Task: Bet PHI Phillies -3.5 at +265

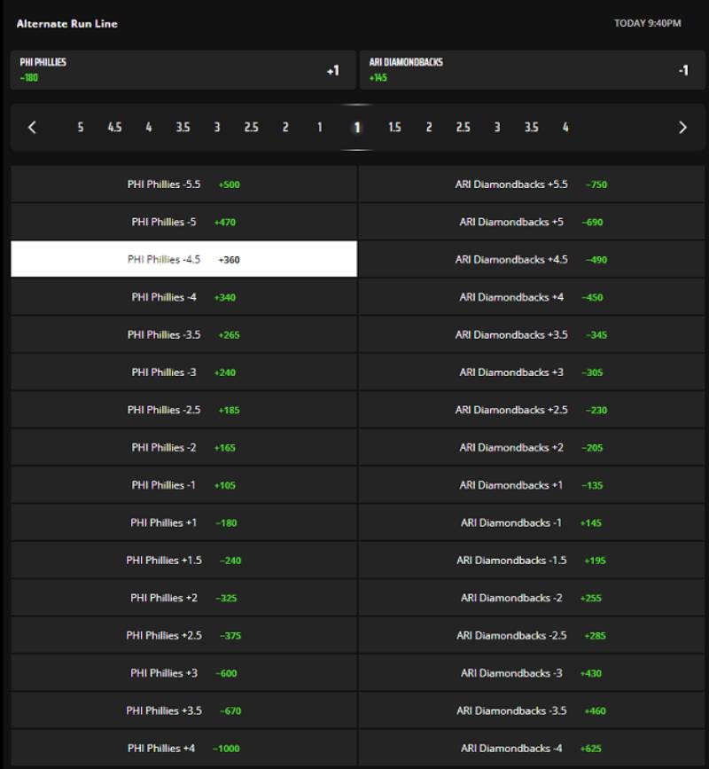Action: (183, 334)
